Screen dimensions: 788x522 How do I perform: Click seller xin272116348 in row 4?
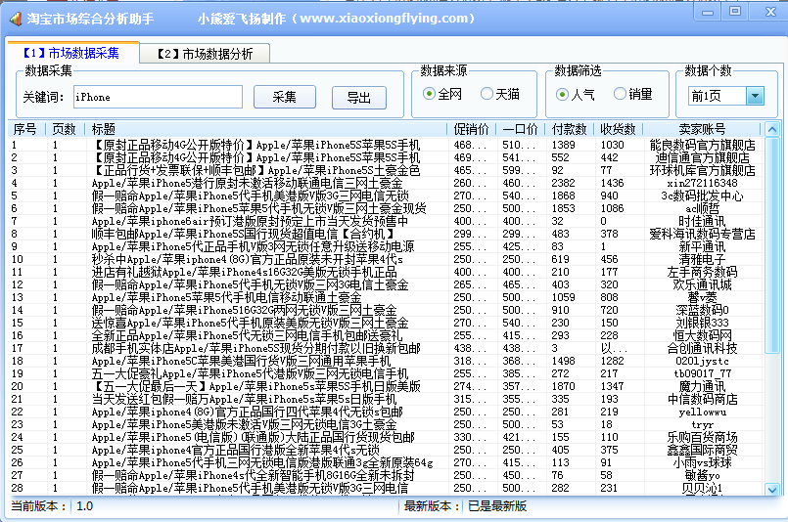tap(702, 183)
